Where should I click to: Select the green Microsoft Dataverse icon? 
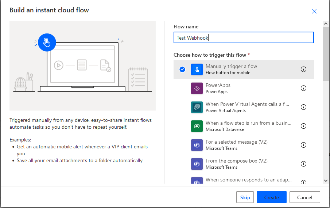tap(197, 126)
